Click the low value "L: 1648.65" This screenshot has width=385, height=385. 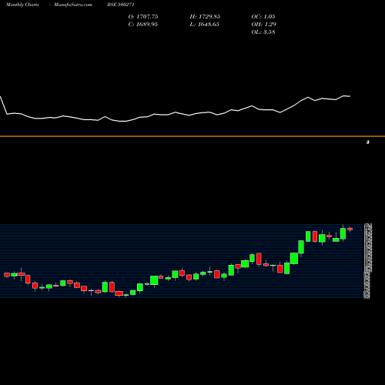point(204,24)
